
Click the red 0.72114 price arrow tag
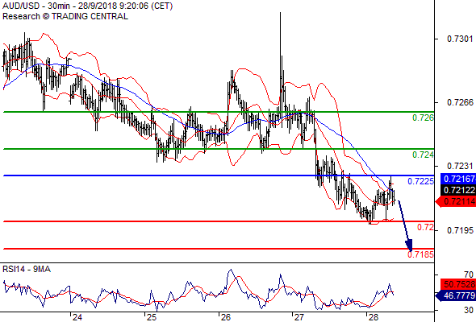456,201
